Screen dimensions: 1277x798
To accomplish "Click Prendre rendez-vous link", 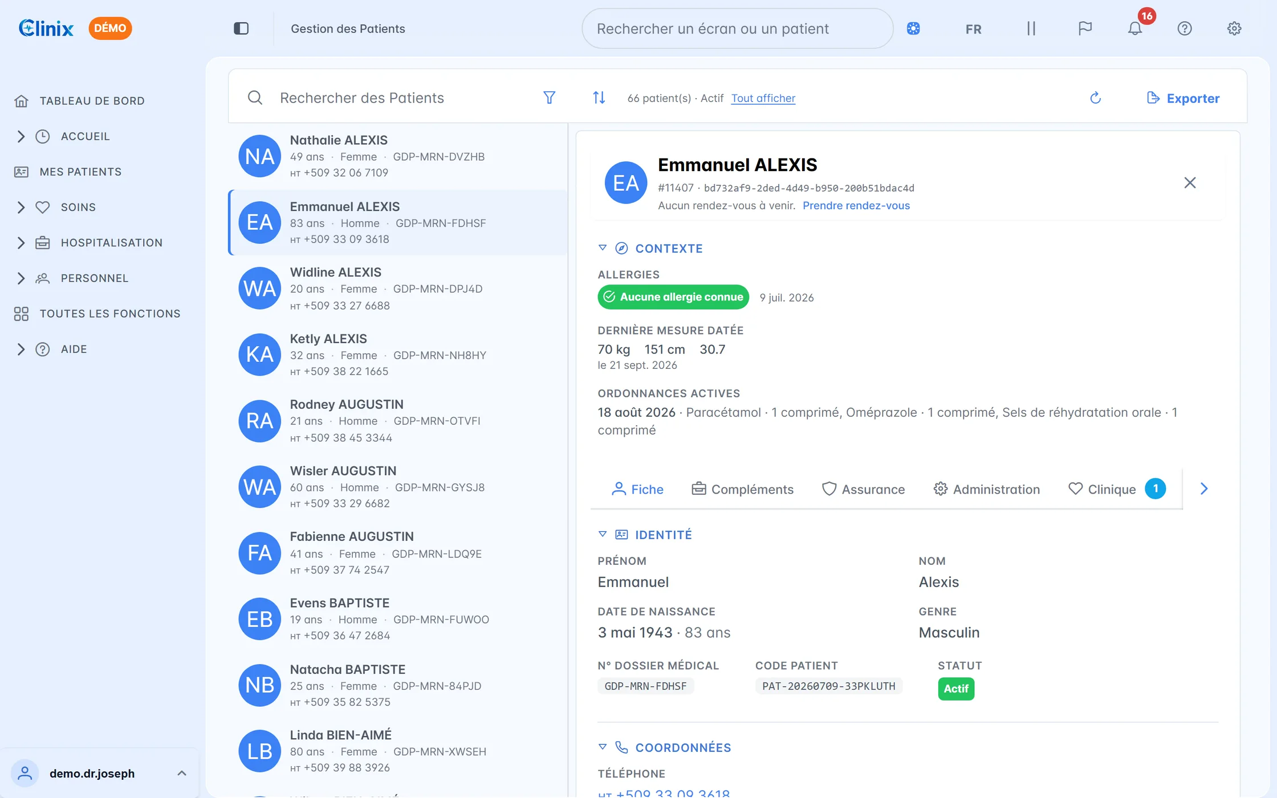I will click(856, 206).
